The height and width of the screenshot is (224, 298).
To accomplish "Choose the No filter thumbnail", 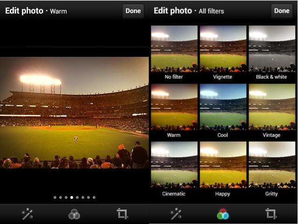I will (x=174, y=49).
